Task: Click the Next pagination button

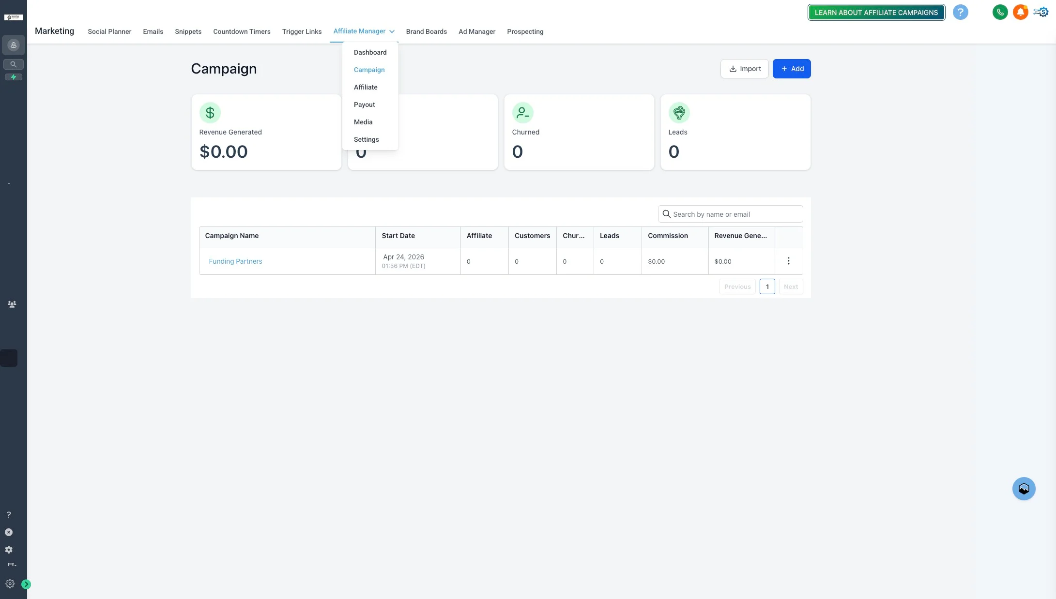Action: click(791, 286)
